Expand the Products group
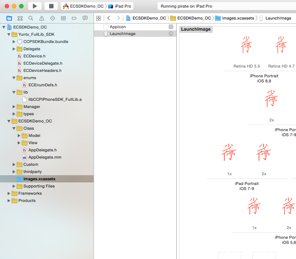Image resolution: width=296 pixels, height=259 pixels. click(9, 200)
